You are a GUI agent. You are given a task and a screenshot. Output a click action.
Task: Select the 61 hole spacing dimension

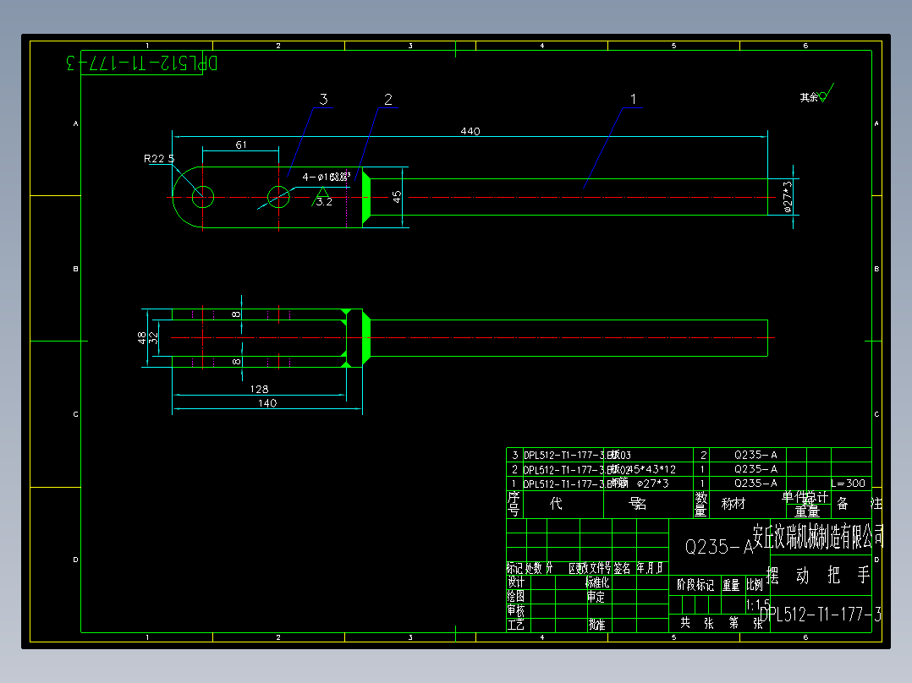pyautogui.click(x=241, y=145)
